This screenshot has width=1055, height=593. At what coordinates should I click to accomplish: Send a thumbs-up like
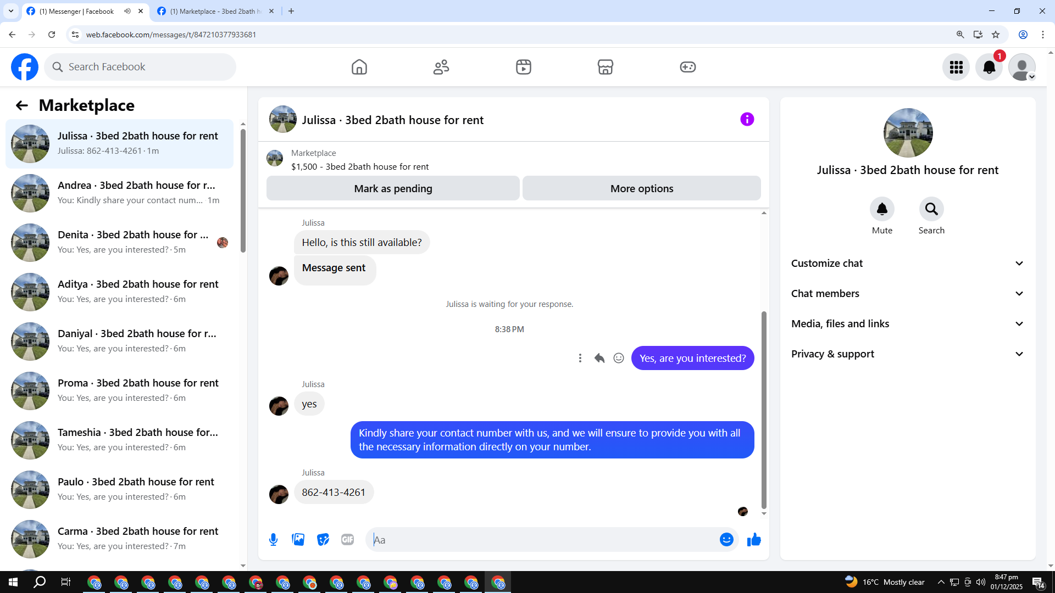(754, 540)
